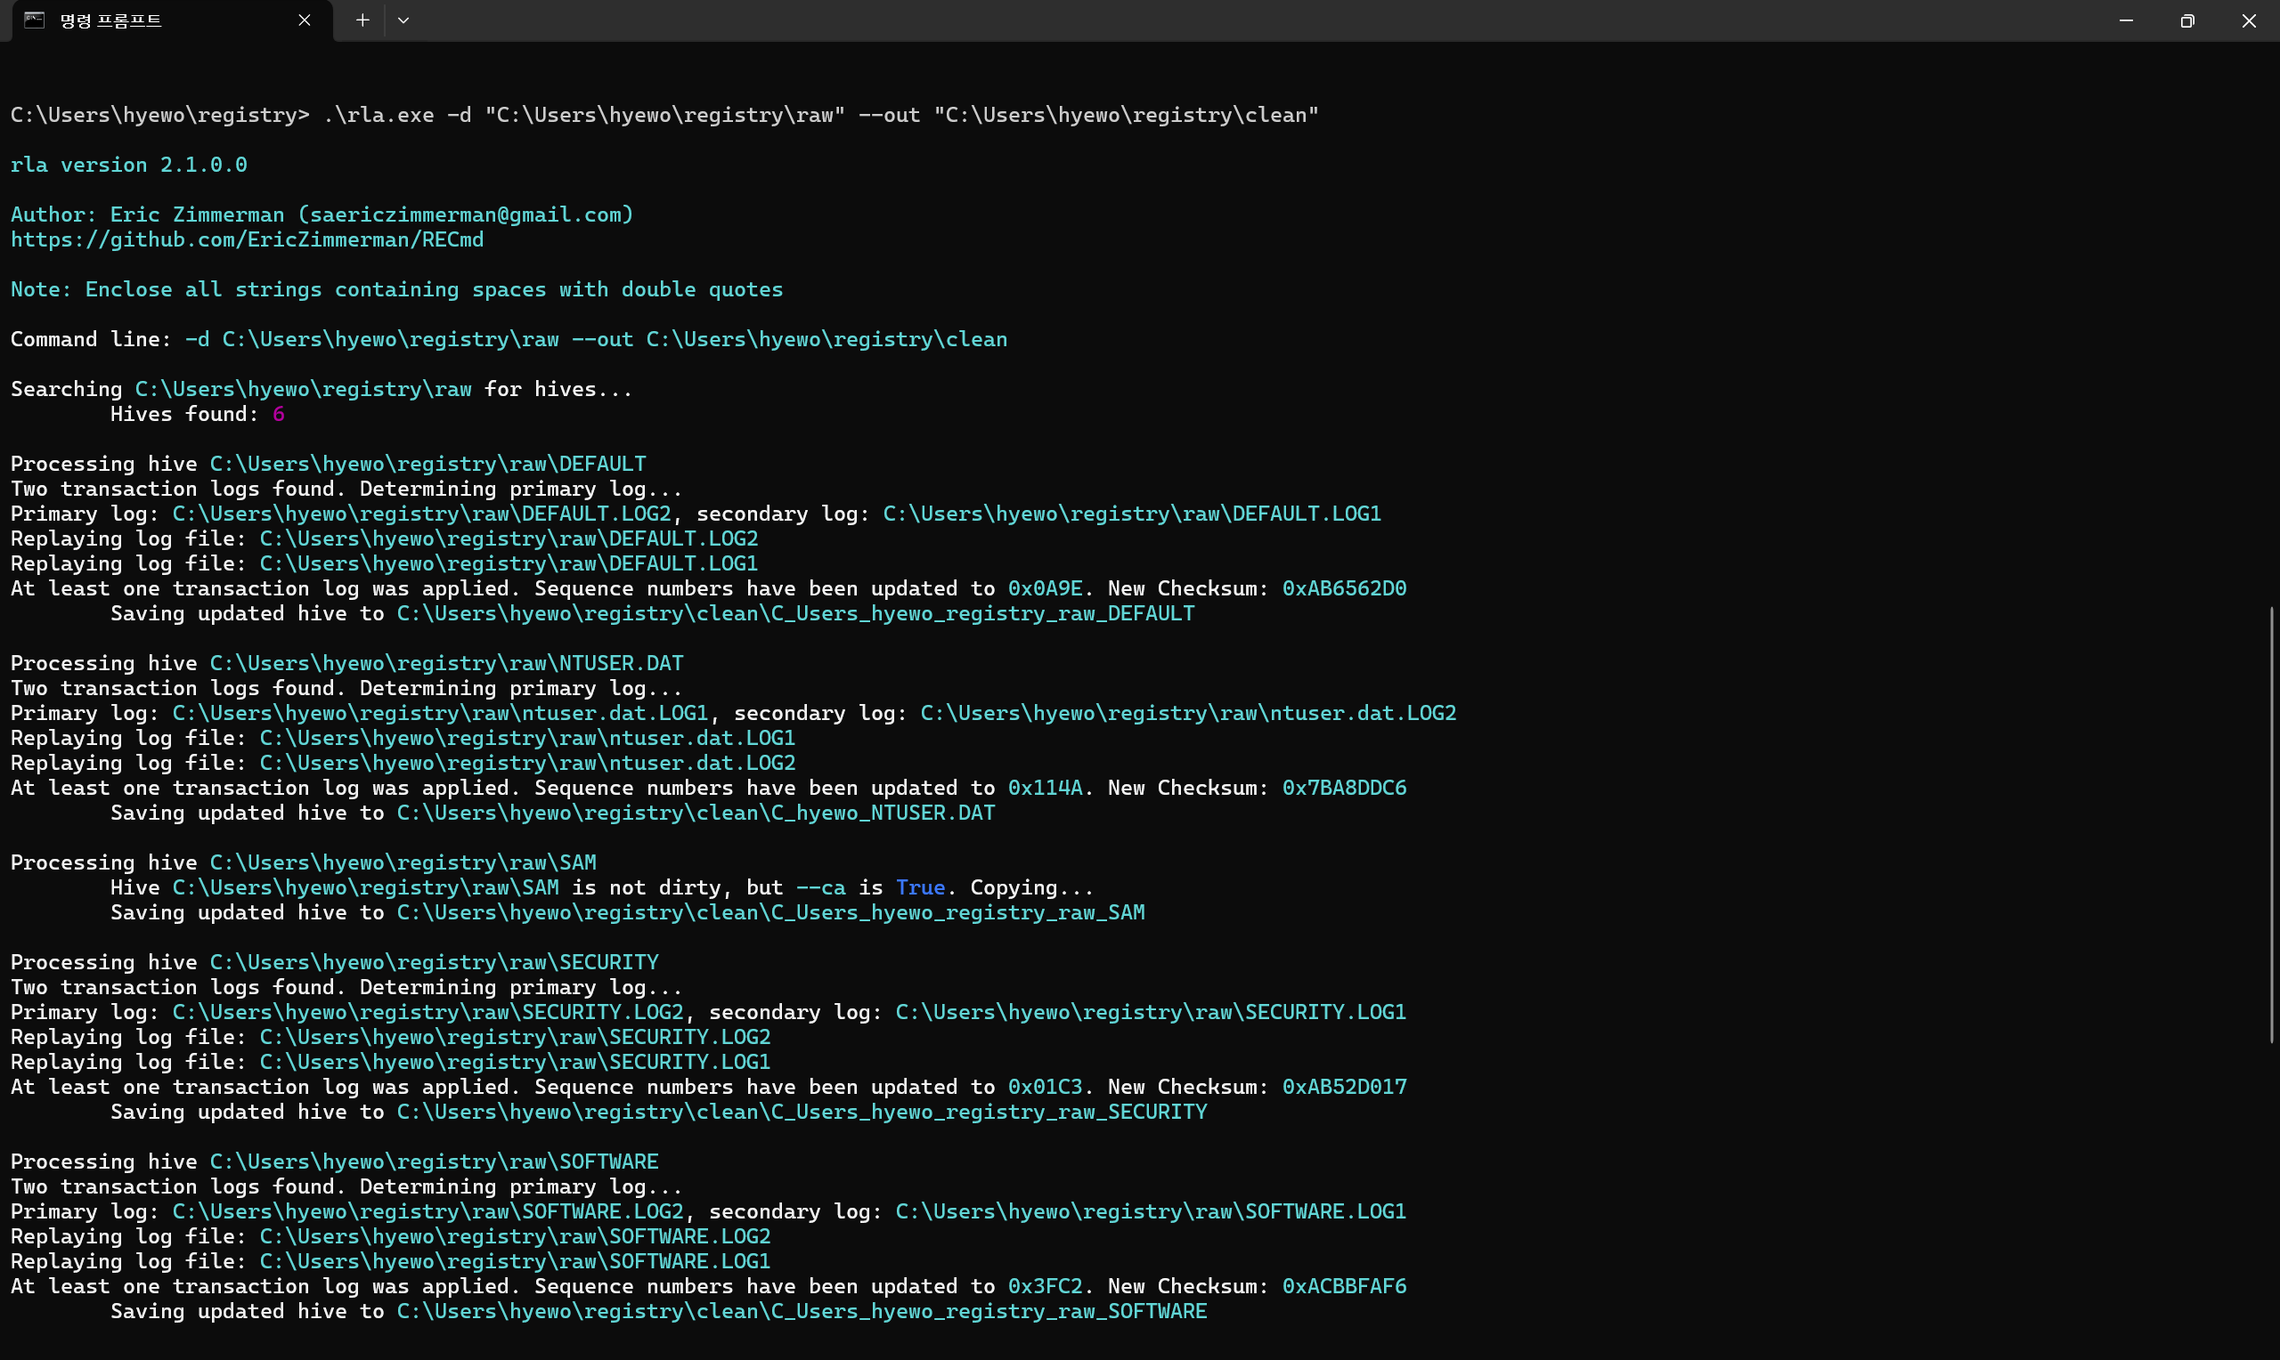Close the terminal window
The height and width of the screenshot is (1360, 2280).
point(2248,20)
